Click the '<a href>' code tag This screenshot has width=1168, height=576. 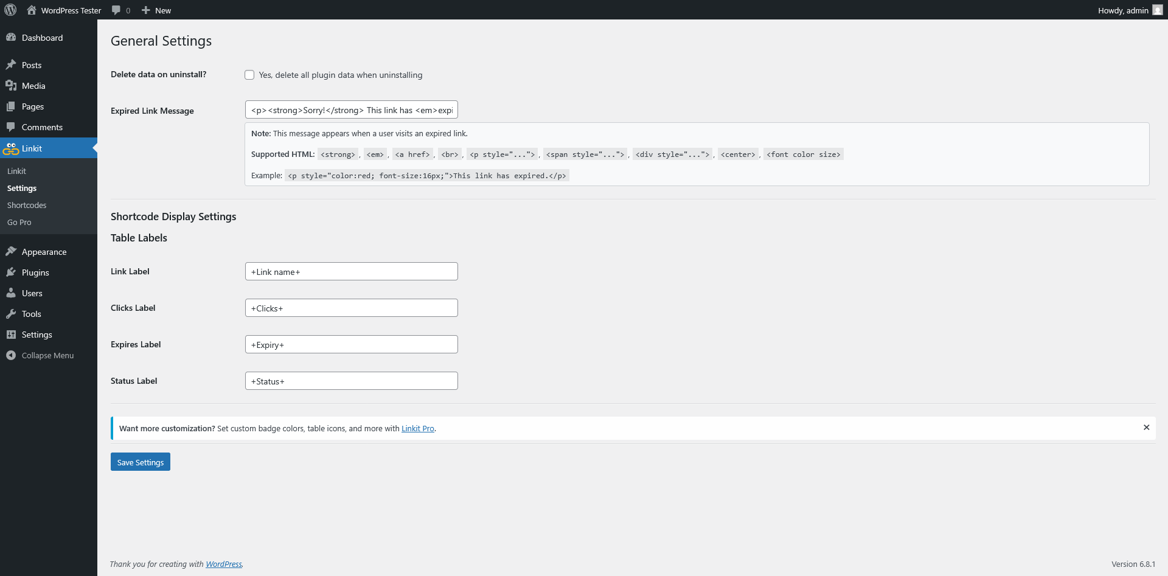(x=412, y=154)
